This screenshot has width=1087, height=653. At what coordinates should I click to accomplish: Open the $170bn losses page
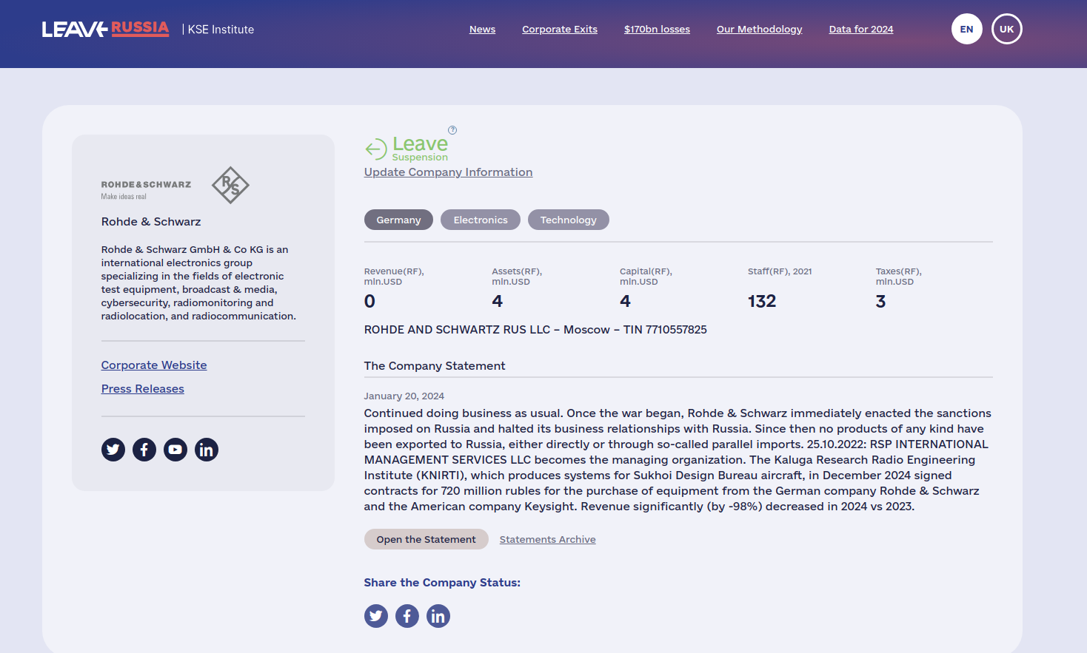[x=657, y=30]
